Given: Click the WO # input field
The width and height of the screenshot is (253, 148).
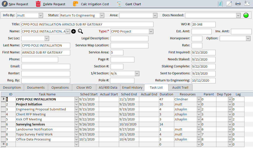Looking at the screenshot, I should [x=203, y=24].
